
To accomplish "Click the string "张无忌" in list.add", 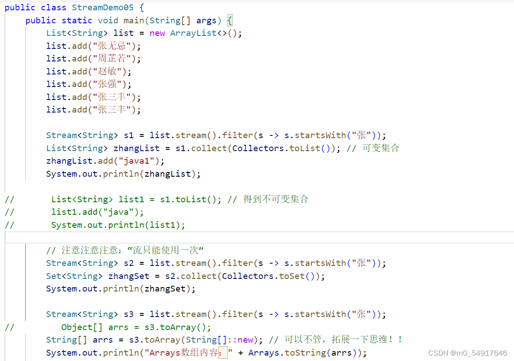I will 111,46.
